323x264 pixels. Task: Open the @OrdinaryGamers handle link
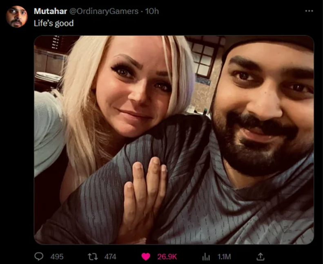click(104, 11)
